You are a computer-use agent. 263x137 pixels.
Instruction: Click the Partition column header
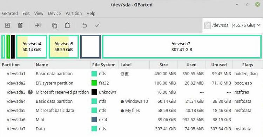(17, 65)
